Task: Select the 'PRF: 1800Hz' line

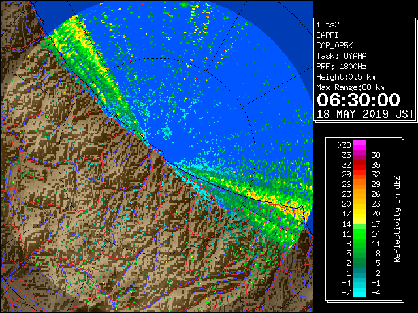Action: pyautogui.click(x=342, y=67)
